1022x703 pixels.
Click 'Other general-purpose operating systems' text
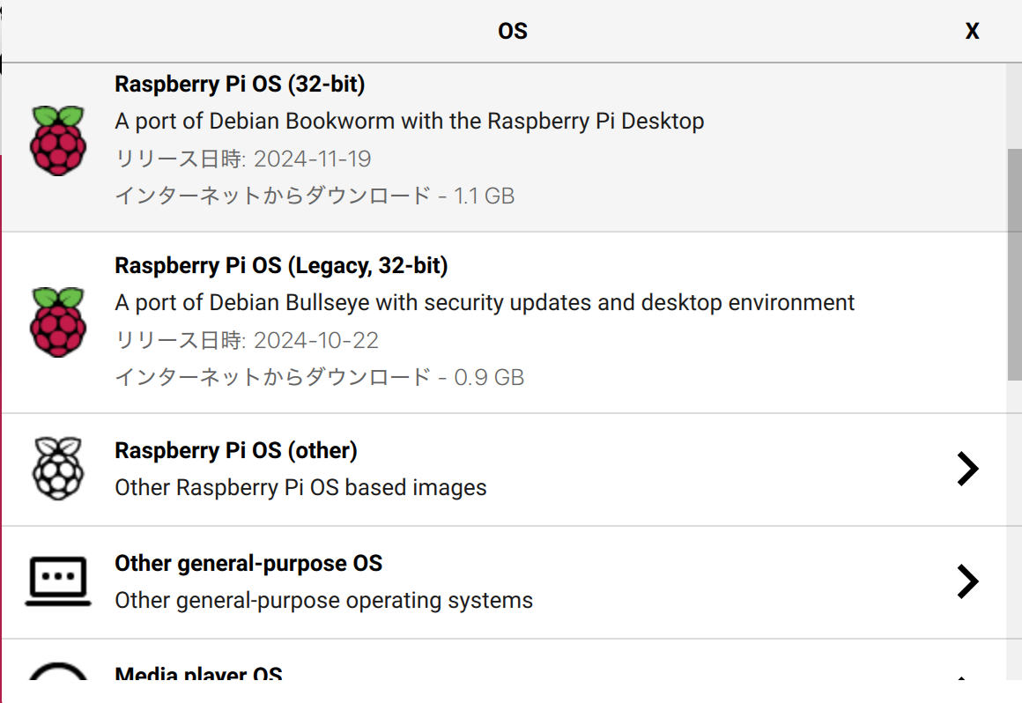[x=324, y=601]
